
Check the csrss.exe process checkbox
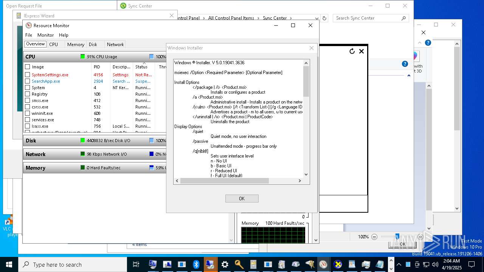point(27,107)
